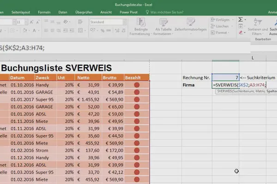Click Matrix in the SVERWEIS tooltip
277x184 pixels.
[261, 91]
